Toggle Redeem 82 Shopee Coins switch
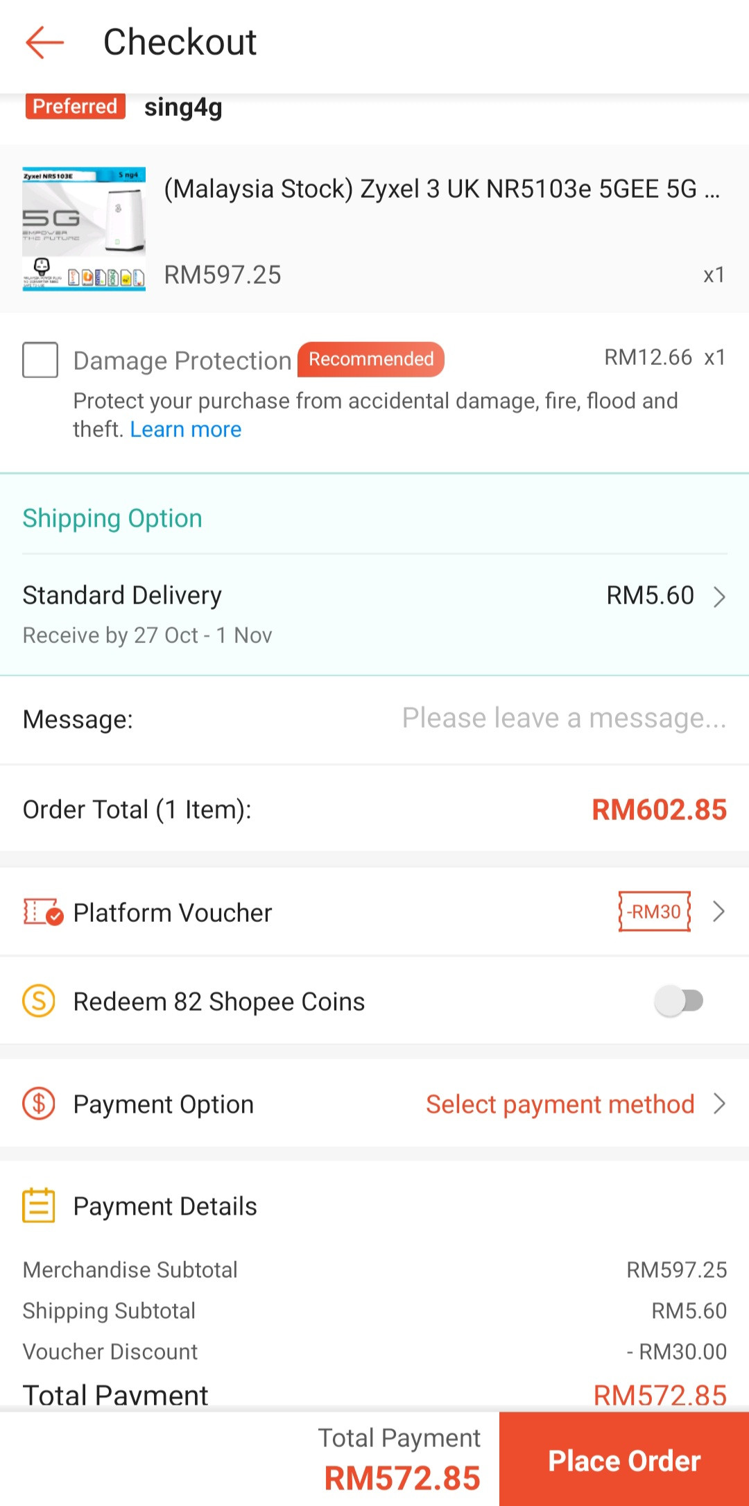Image resolution: width=749 pixels, height=1506 pixels. (x=679, y=1001)
